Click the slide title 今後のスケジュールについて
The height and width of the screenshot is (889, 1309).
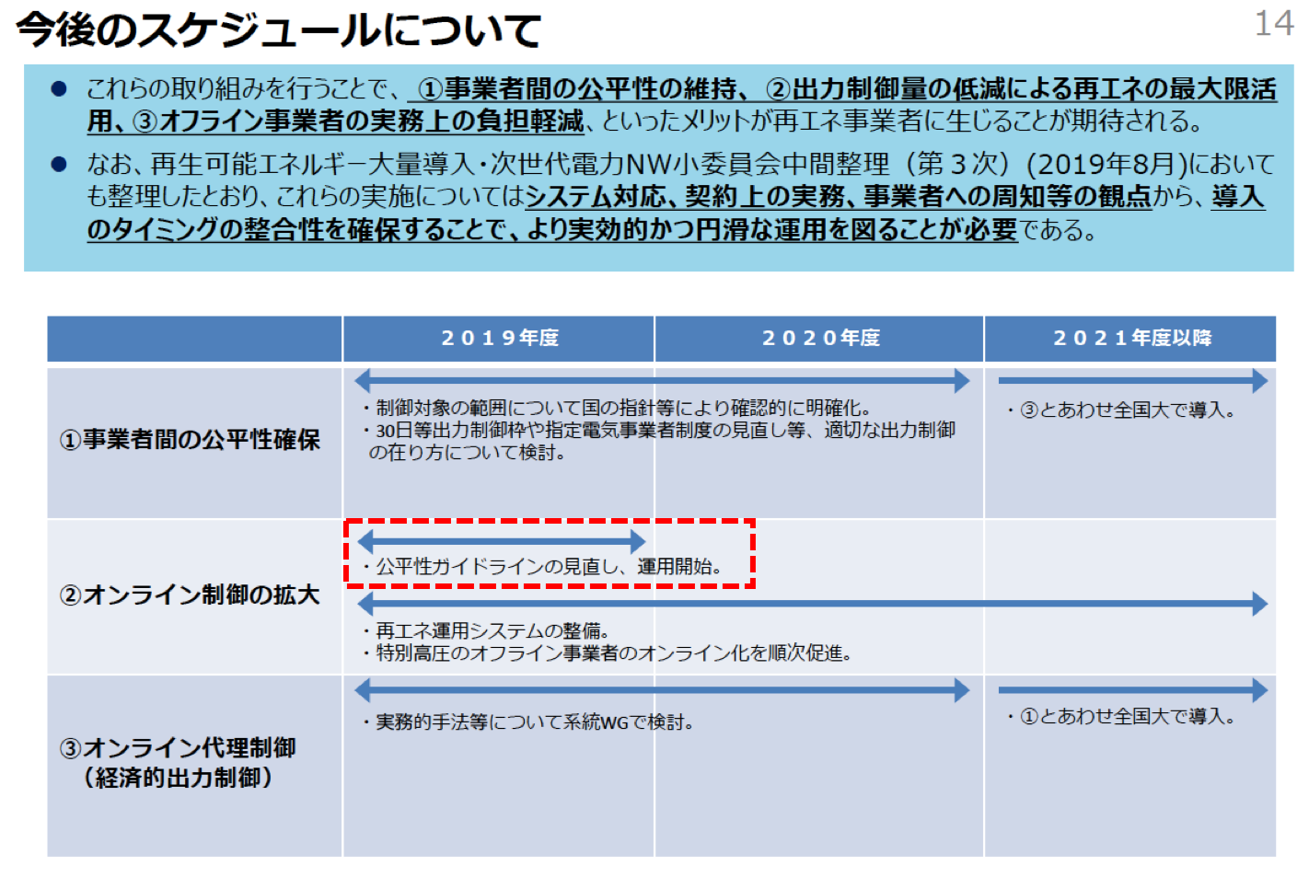click(278, 29)
